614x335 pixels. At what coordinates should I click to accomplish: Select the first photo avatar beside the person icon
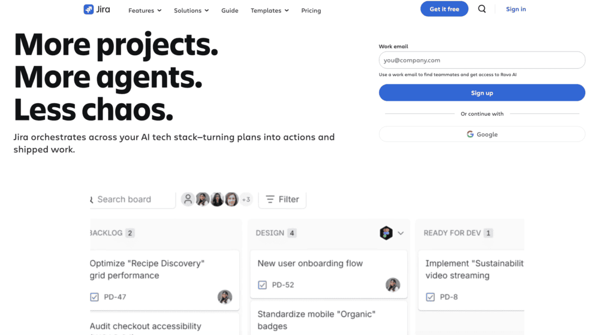coord(203,199)
